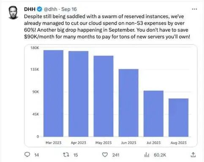
Task: Click the 15 retweets count
Action: pos(76,155)
